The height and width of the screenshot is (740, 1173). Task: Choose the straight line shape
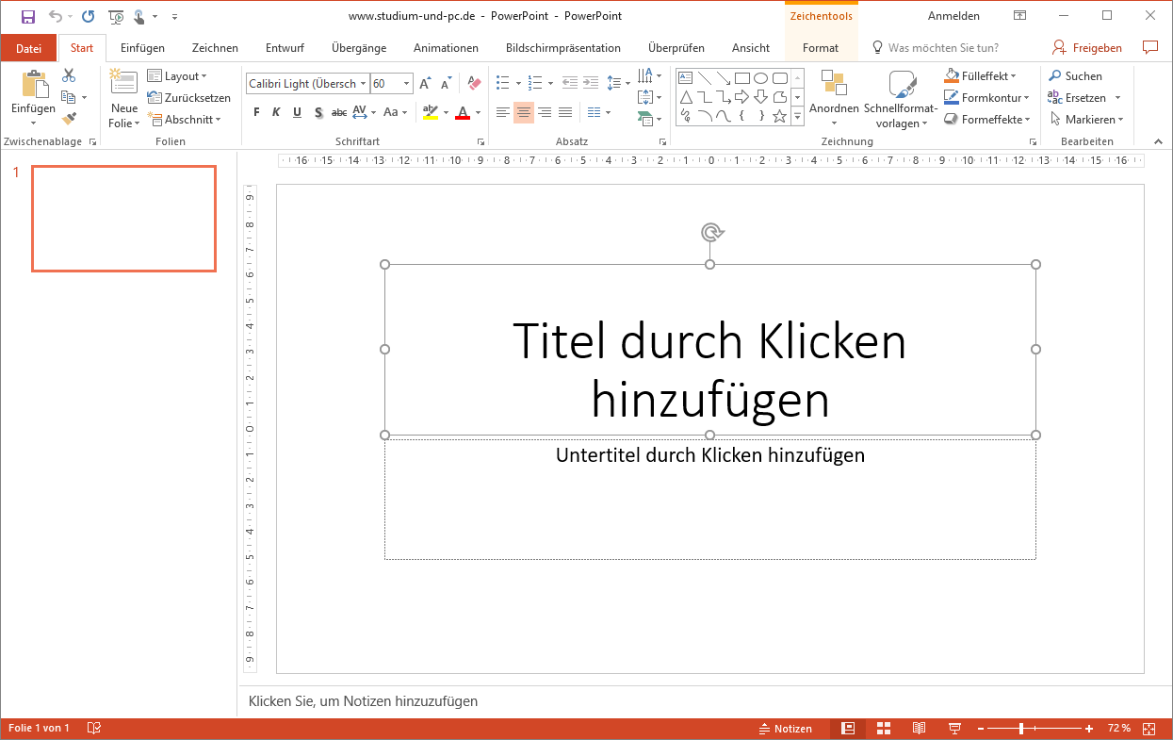(704, 77)
